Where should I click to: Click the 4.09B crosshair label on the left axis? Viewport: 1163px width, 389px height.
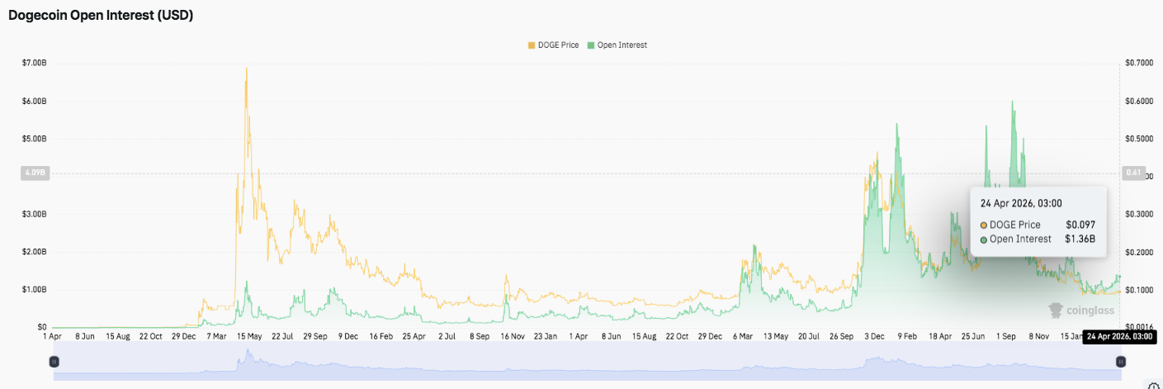pyautogui.click(x=35, y=173)
